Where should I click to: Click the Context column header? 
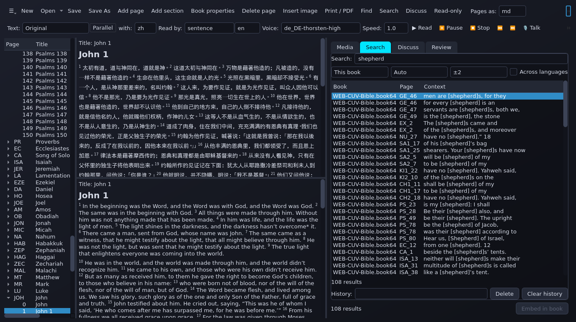435,86
